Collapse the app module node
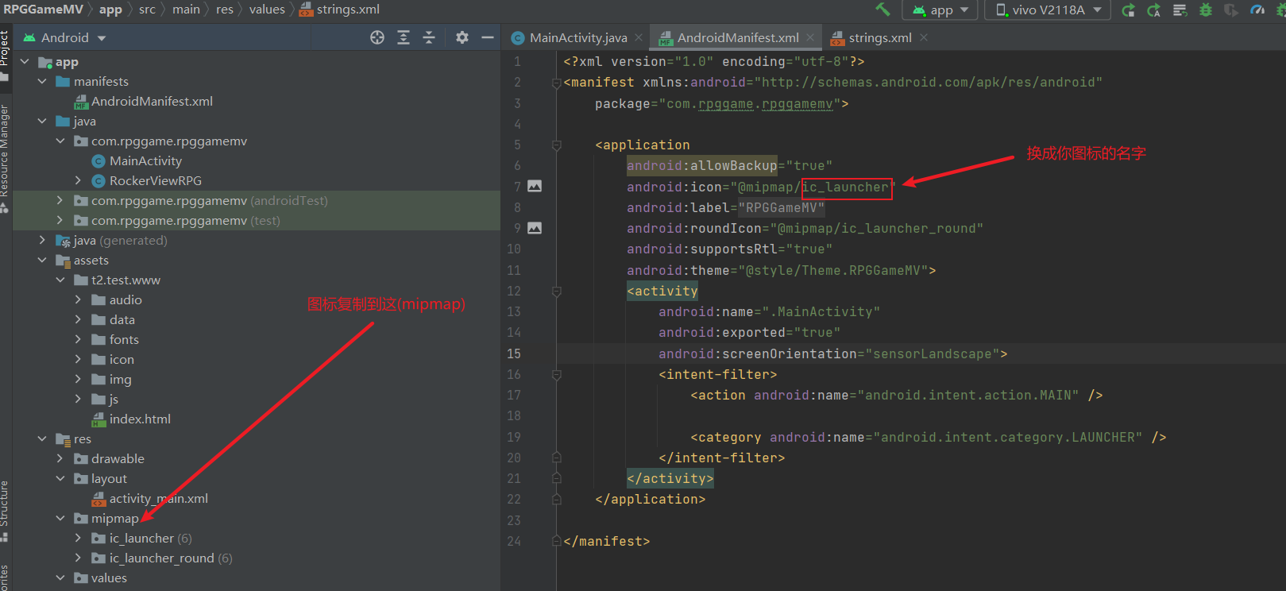 25,62
